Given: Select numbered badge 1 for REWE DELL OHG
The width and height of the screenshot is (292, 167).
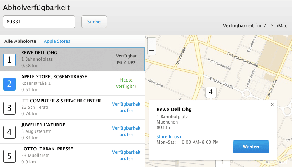Looking at the screenshot, I should (x=9, y=60).
